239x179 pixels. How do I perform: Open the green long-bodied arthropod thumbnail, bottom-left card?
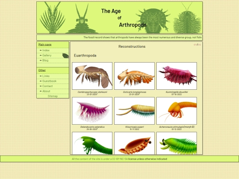pyautogui.click(x=92, y=143)
